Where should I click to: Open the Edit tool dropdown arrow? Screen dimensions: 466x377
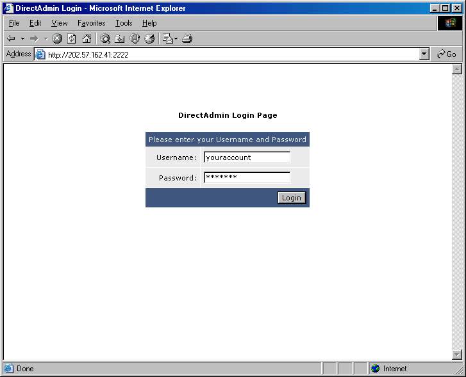(x=176, y=38)
